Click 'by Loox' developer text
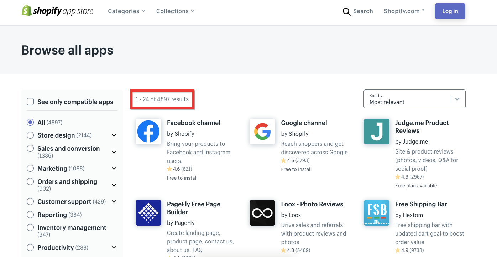 point(291,215)
